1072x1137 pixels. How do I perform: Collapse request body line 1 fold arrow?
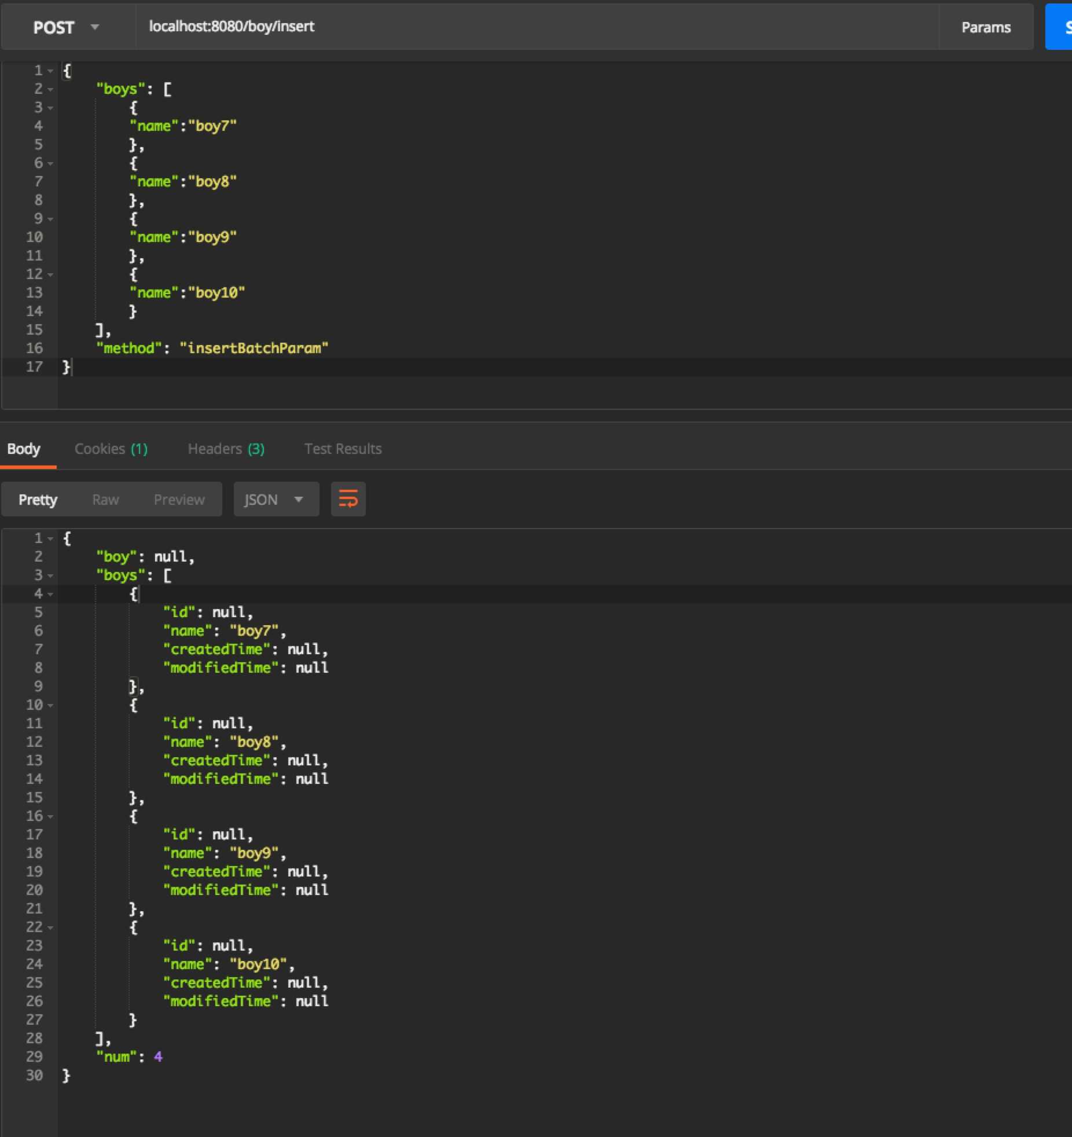coord(50,71)
